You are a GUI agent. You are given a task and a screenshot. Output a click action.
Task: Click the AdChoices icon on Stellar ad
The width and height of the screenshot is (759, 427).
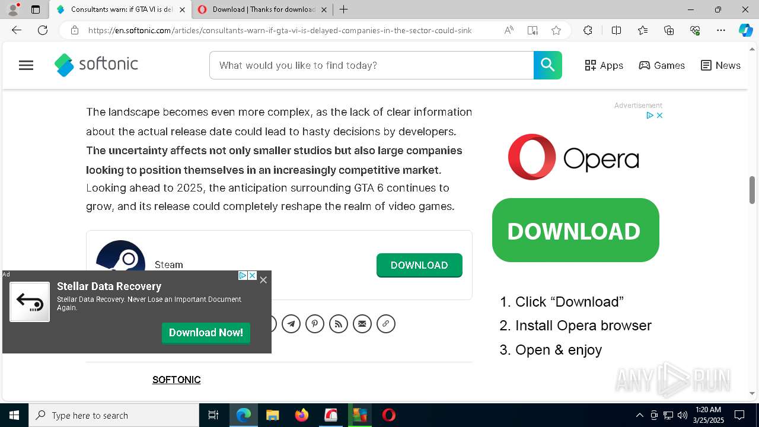coord(243,275)
